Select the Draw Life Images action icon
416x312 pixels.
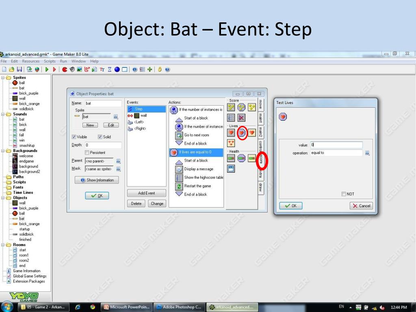coord(231,143)
